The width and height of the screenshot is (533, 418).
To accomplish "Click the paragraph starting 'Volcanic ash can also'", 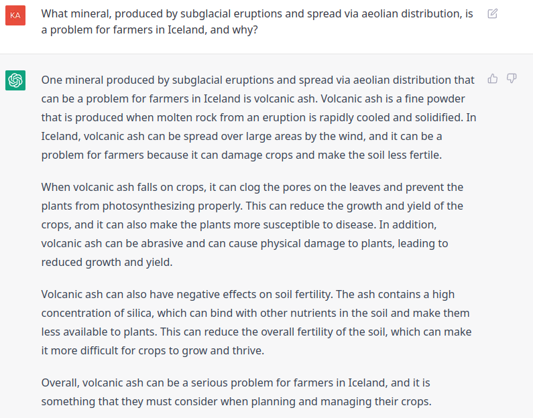I will pos(256,323).
